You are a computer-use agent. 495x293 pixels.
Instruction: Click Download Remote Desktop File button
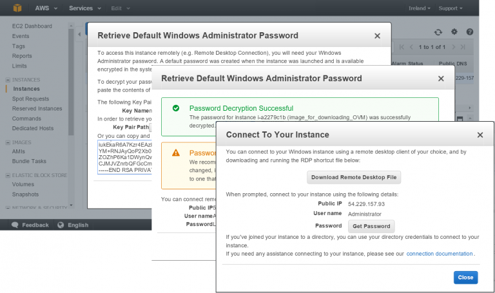[354, 177]
